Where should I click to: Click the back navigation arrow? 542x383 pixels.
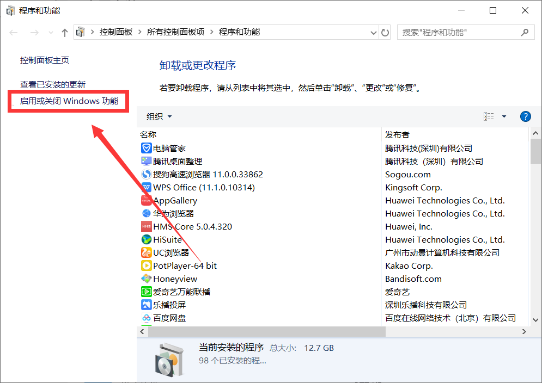point(14,33)
